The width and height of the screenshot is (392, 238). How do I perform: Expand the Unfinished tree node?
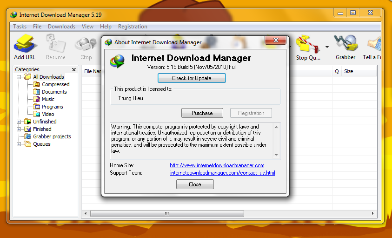tap(19, 122)
